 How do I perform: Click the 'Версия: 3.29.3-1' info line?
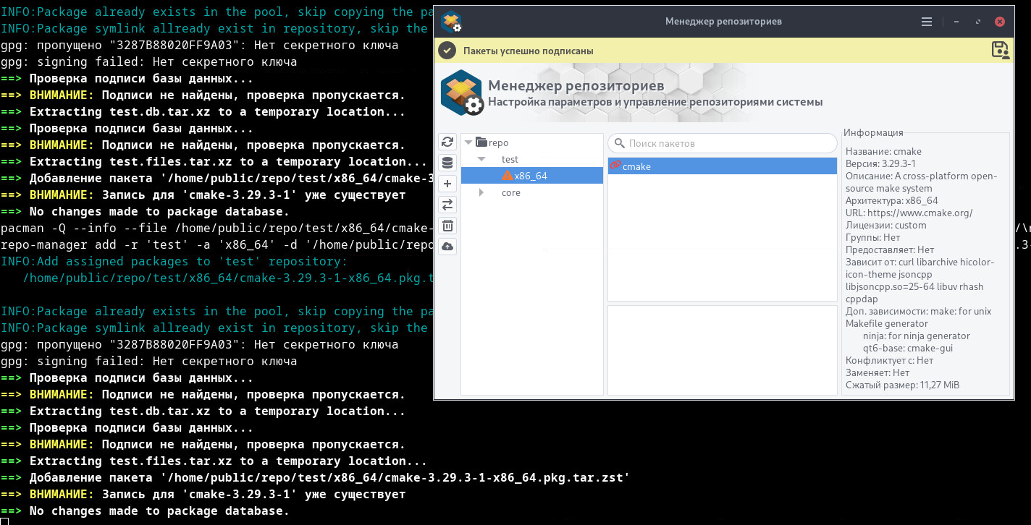(x=882, y=163)
